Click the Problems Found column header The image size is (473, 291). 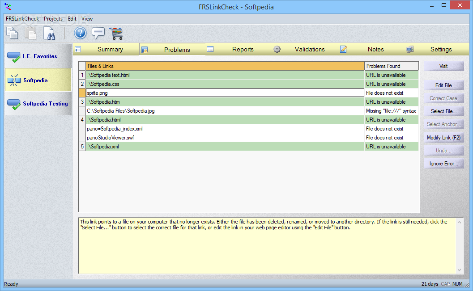pyautogui.click(x=391, y=66)
